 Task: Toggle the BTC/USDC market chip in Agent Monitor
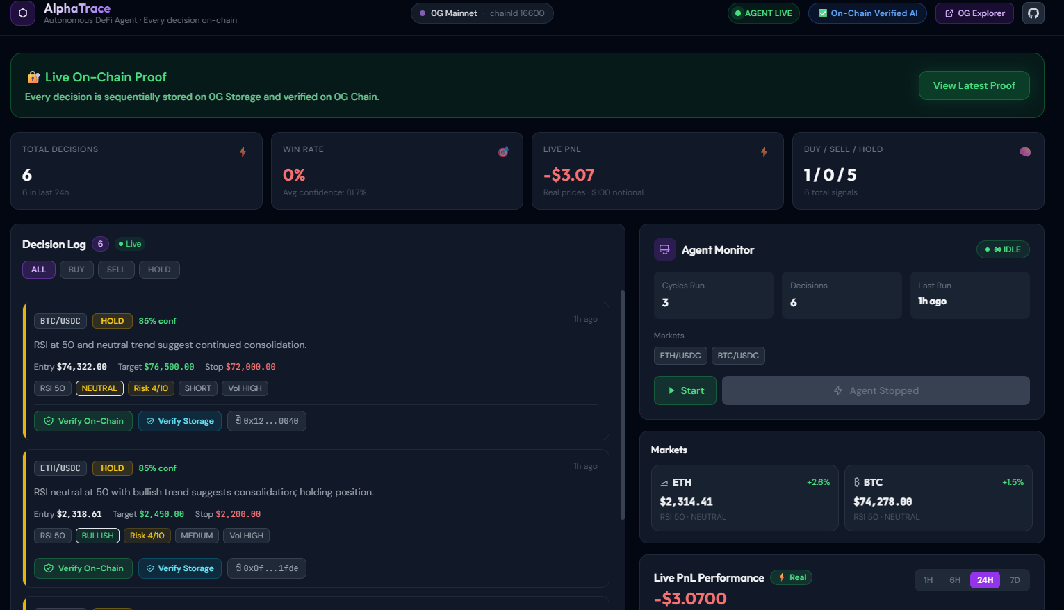(x=738, y=356)
